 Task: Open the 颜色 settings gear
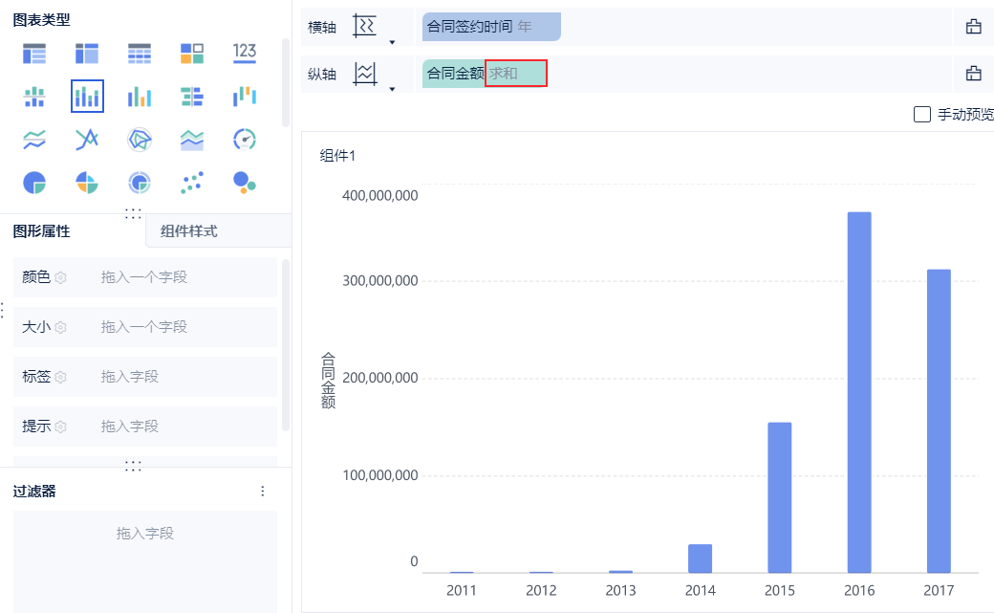pos(60,277)
